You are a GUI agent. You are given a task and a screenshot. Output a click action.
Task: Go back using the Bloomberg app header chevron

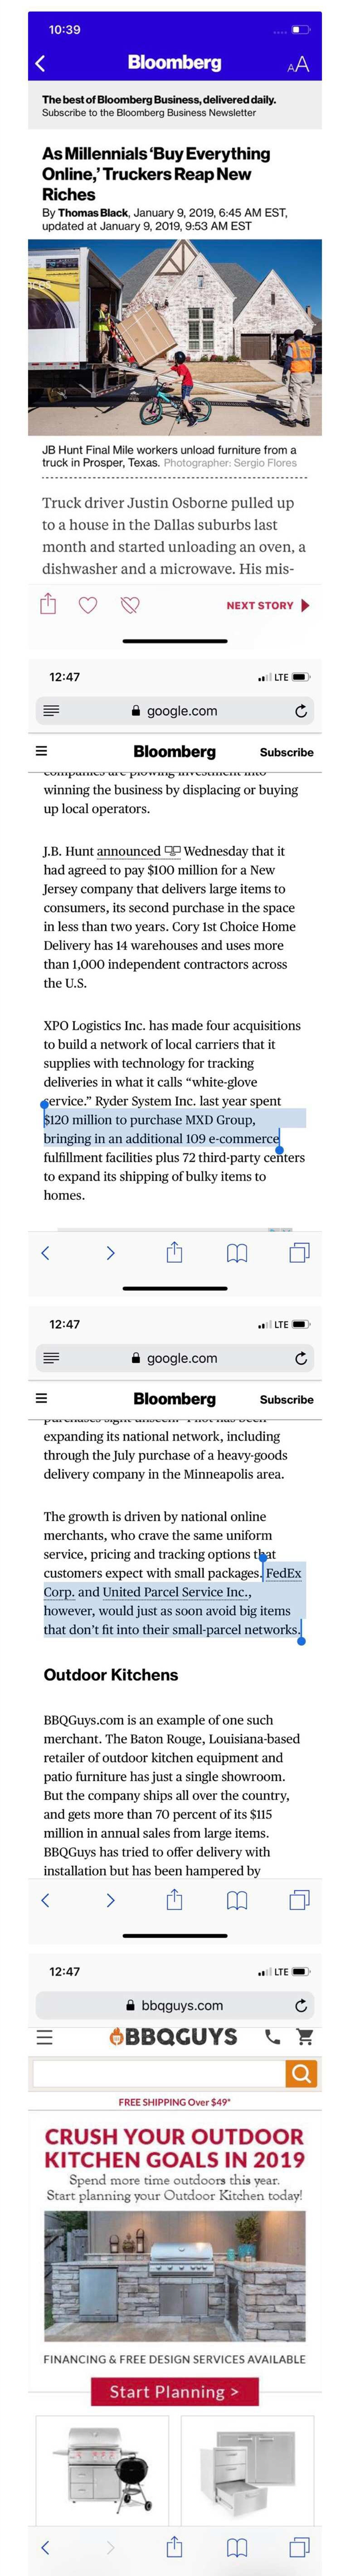[x=41, y=64]
